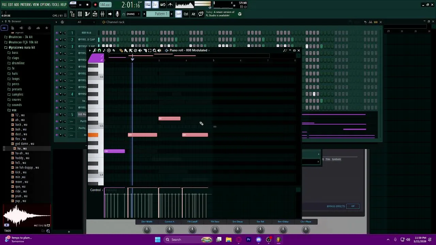Toggle Pat/Song mode switch

(73, 4)
